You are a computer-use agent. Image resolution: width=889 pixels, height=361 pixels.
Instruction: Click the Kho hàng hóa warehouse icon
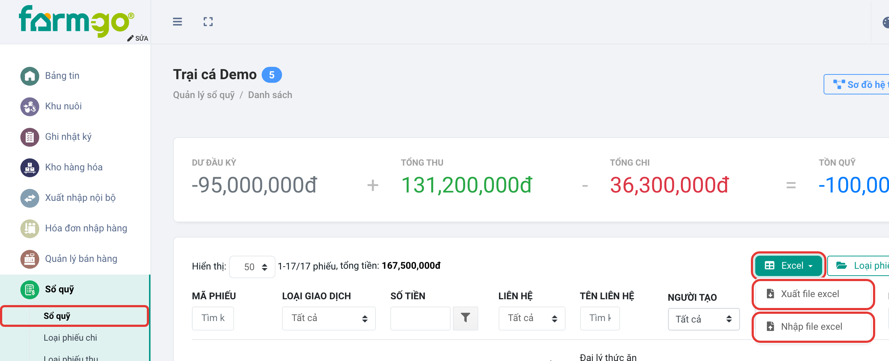click(30, 167)
